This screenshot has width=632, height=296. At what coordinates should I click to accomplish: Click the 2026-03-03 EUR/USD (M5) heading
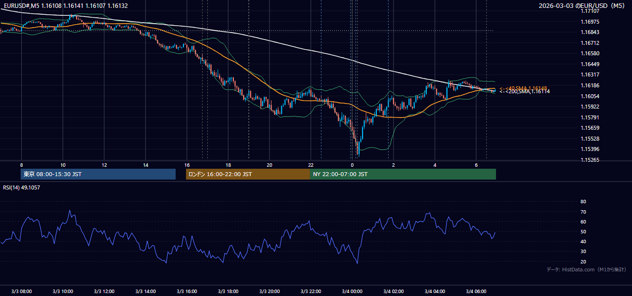[x=583, y=5]
